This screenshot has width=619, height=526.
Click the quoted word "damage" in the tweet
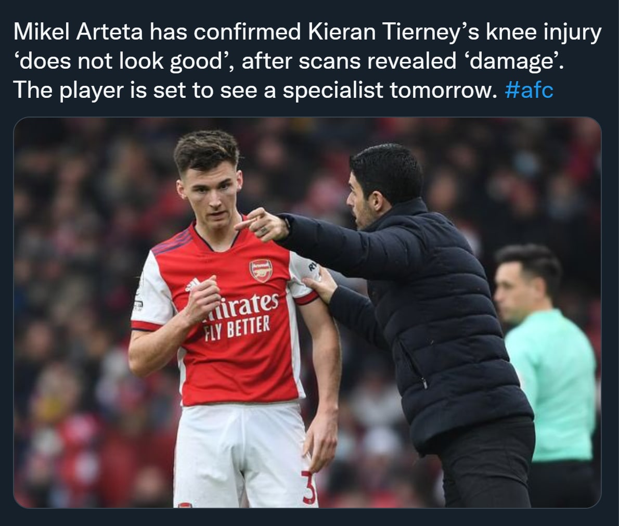pos(512,61)
